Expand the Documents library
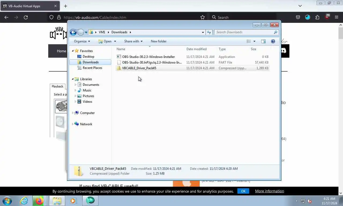Image resolution: width=343 pixels, height=206 pixels. 75,85
